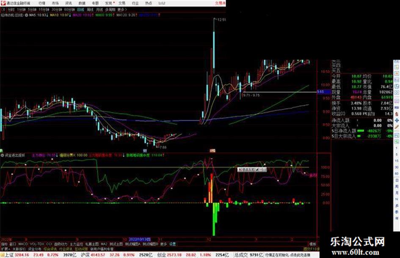
Task: Click the indicator settings icon beside 经纬纺机
Action: click(27, 15)
